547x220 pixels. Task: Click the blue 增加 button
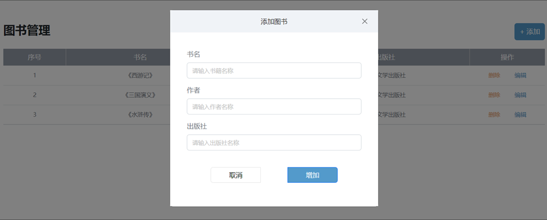[x=312, y=175]
